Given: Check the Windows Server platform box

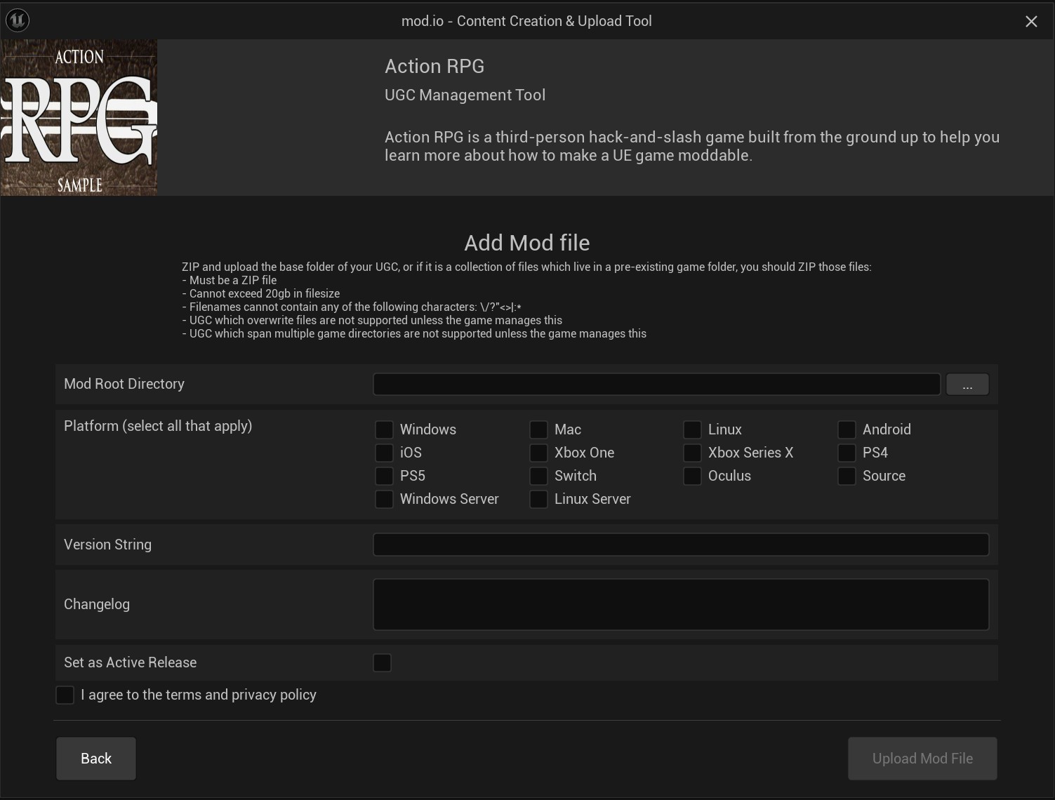Looking at the screenshot, I should tap(383, 499).
